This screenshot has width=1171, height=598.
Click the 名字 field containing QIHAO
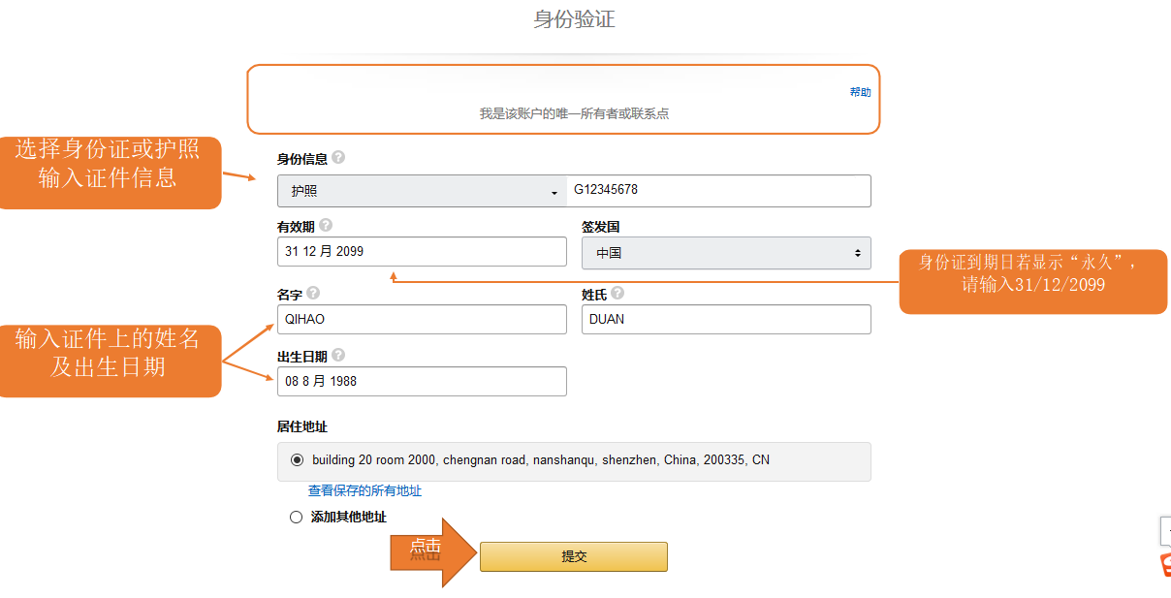coord(422,319)
